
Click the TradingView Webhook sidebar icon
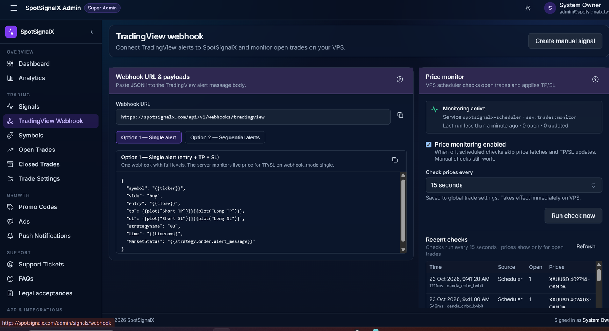tap(10, 121)
